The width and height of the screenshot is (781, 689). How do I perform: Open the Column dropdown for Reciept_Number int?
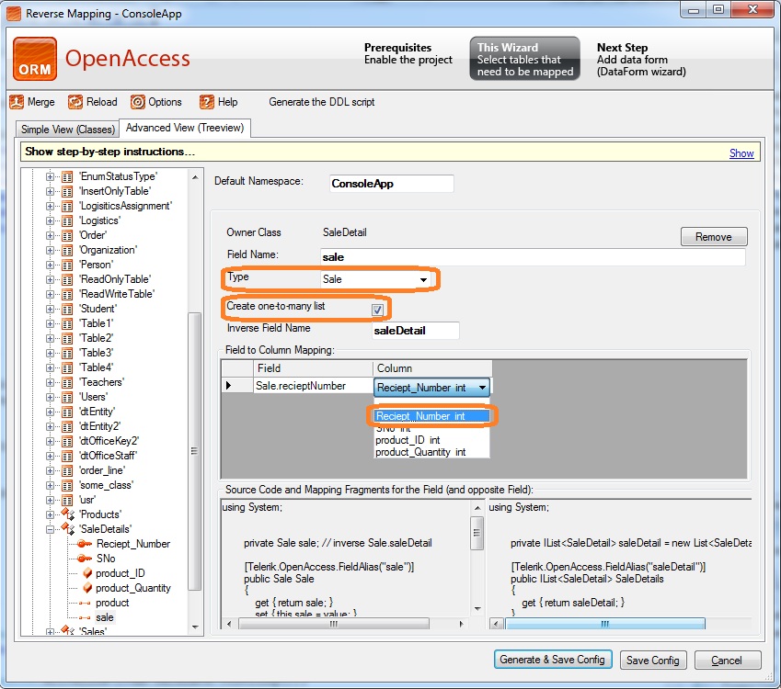[482, 388]
